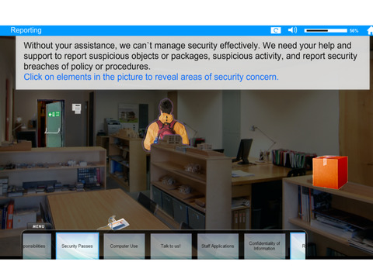This screenshot has height=279, width=373.
Task: Click the blue instruction text link
Action: click(x=151, y=77)
